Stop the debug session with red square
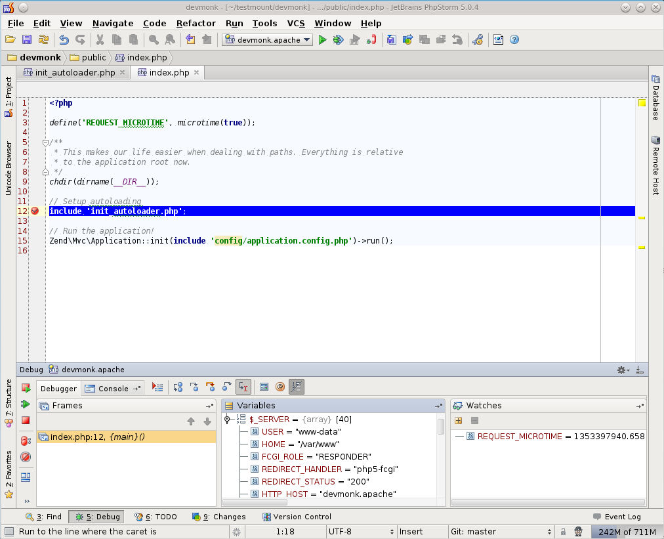 pyautogui.click(x=26, y=420)
